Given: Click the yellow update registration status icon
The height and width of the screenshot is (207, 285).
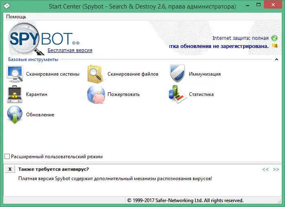Looking at the screenshot, I should pyautogui.click(x=275, y=46).
